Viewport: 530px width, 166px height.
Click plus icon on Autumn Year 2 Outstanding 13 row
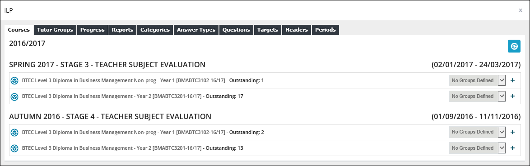[x=512, y=148]
